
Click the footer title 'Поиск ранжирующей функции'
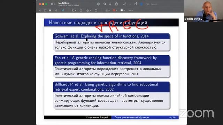point(132,117)
